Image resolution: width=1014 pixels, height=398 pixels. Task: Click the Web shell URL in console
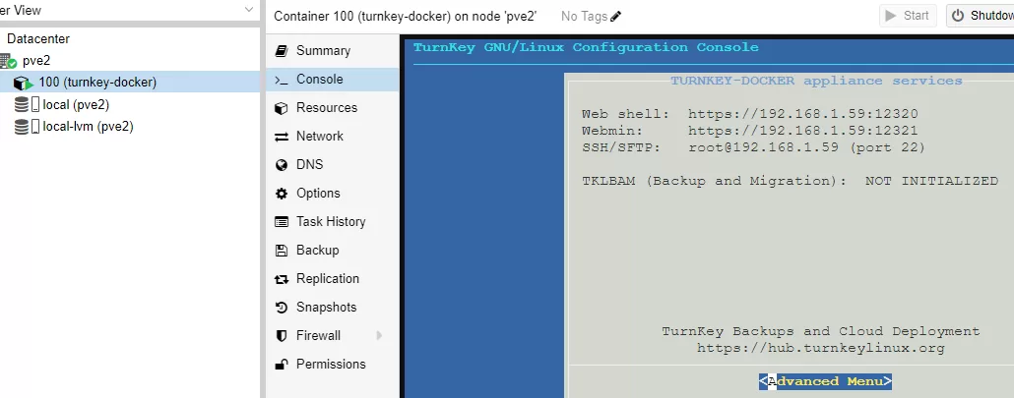point(803,114)
